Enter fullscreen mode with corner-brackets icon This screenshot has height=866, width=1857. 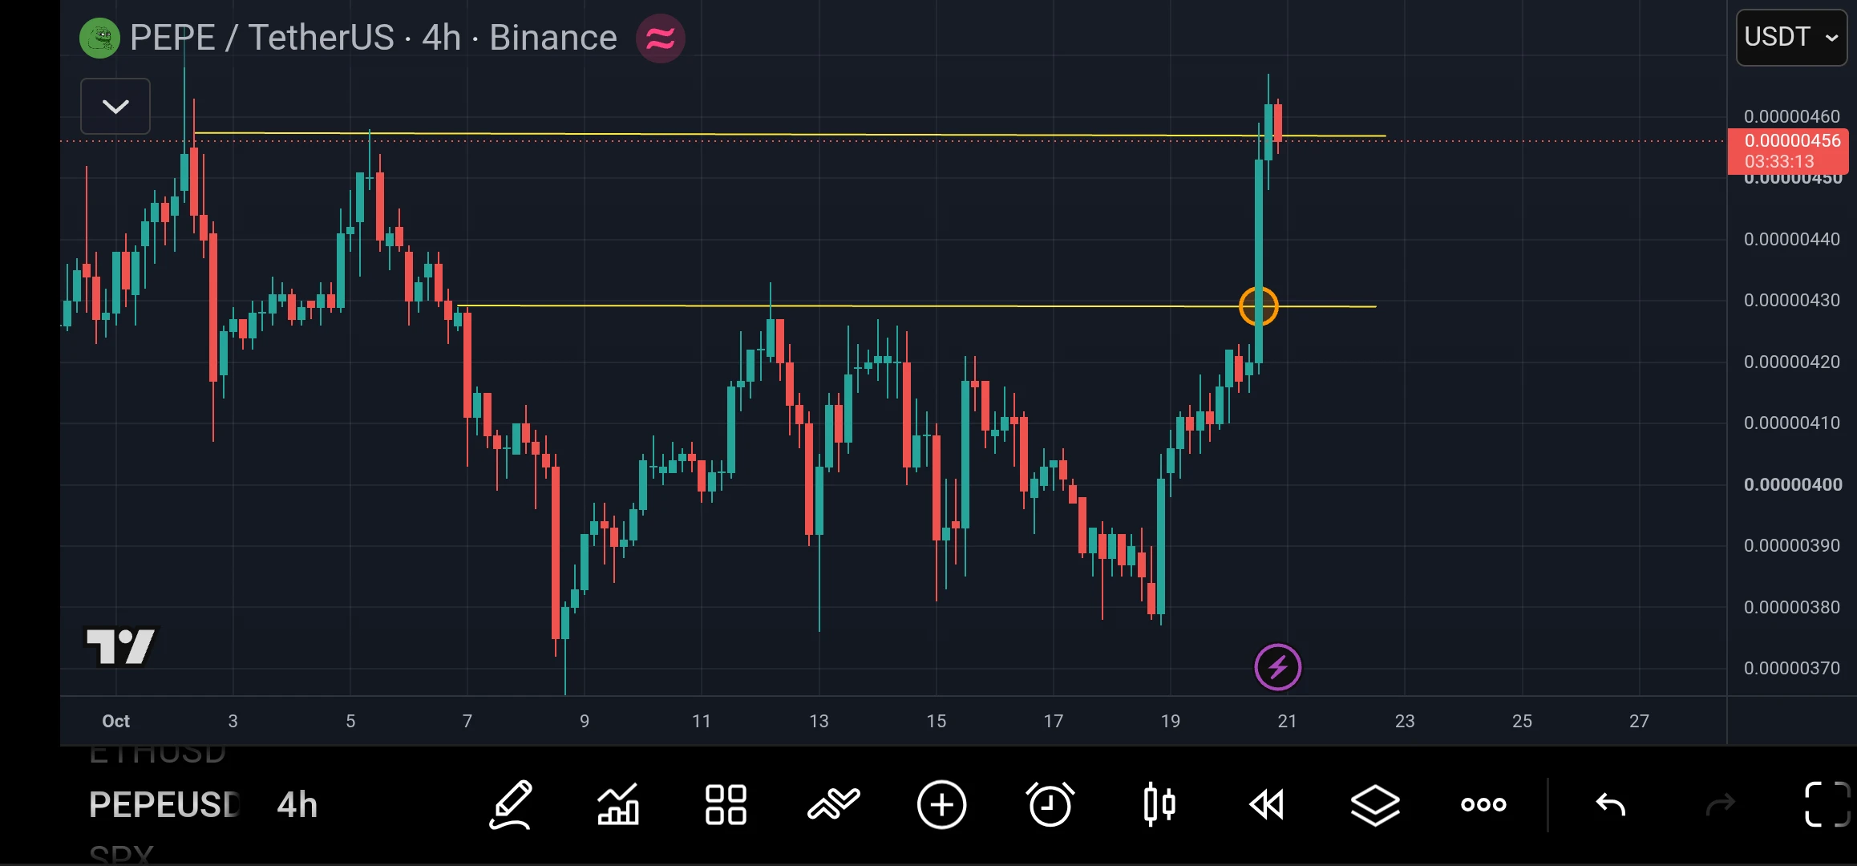1827,804
